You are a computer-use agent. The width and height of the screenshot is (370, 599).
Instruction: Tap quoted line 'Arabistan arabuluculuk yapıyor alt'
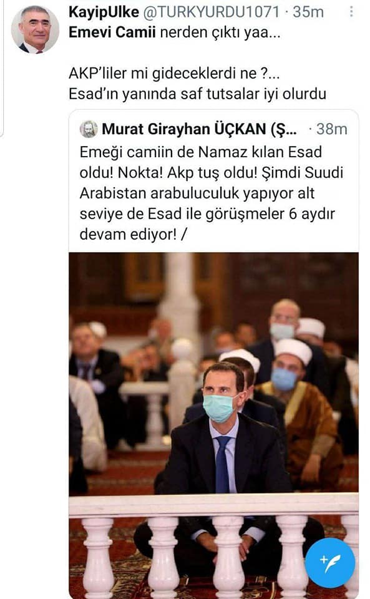tap(197, 193)
